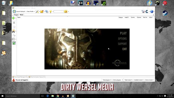The height and width of the screenshot is (98, 174).
Task: Open the Nvidia desktop shortcut icon
Action: [x=104, y=3]
